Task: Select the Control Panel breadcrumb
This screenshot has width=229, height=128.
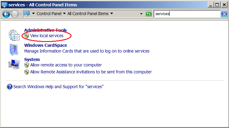Action: (49, 14)
